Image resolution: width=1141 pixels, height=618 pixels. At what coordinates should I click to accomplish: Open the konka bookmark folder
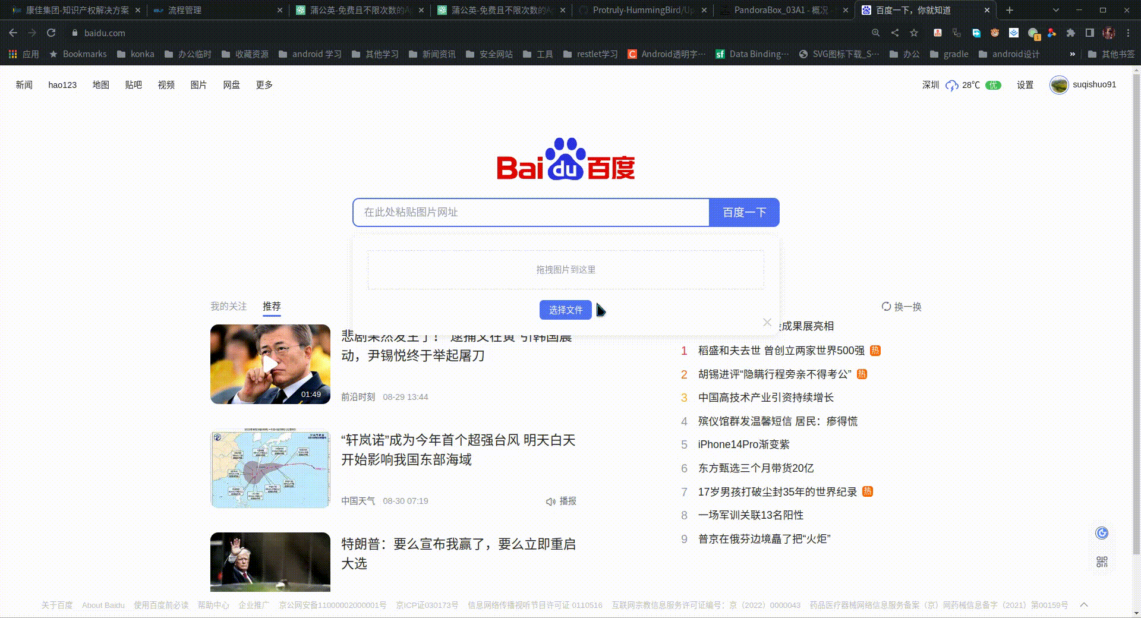(x=135, y=54)
